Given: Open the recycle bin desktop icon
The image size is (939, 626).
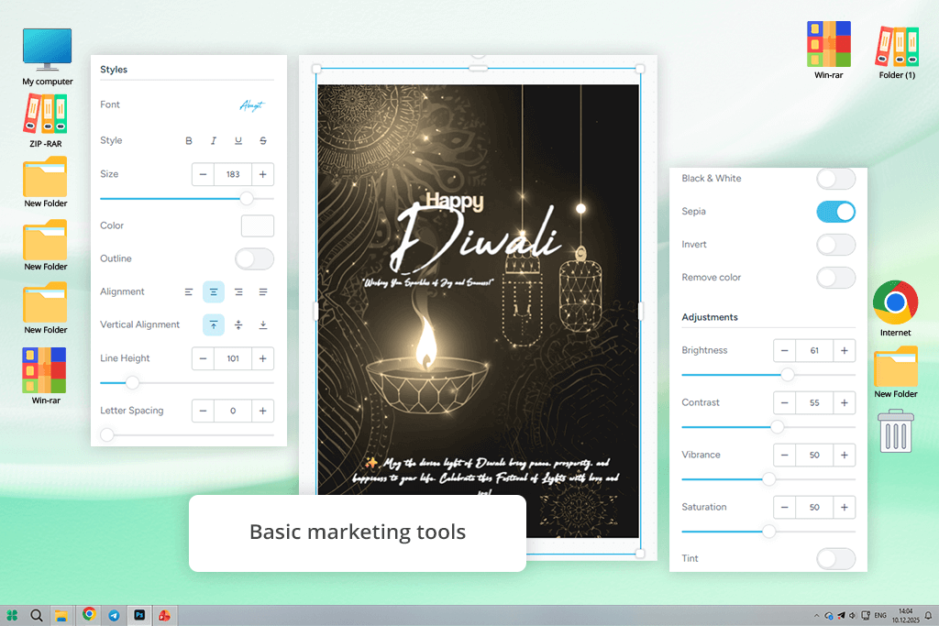Looking at the screenshot, I should coord(896,431).
